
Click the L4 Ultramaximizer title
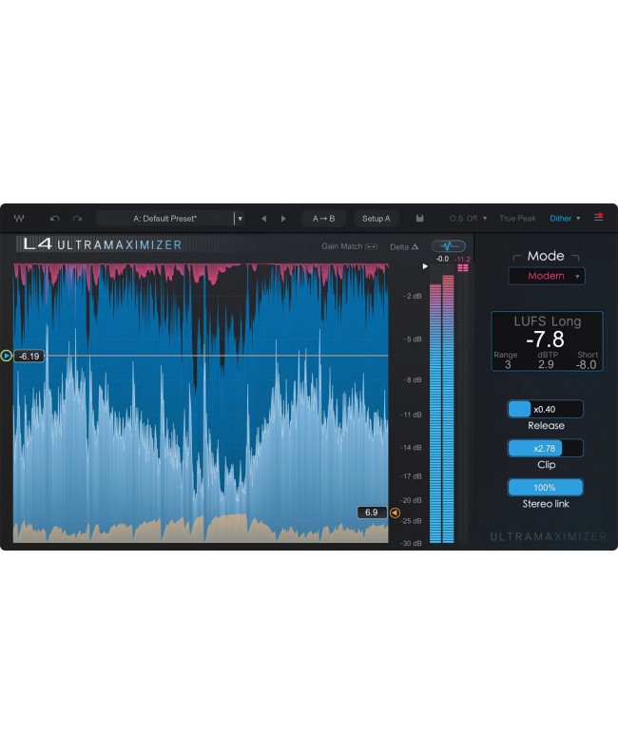point(103,244)
